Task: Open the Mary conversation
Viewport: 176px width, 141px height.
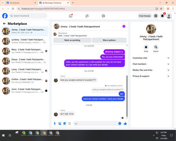Action: pyautogui.click(x=25, y=51)
